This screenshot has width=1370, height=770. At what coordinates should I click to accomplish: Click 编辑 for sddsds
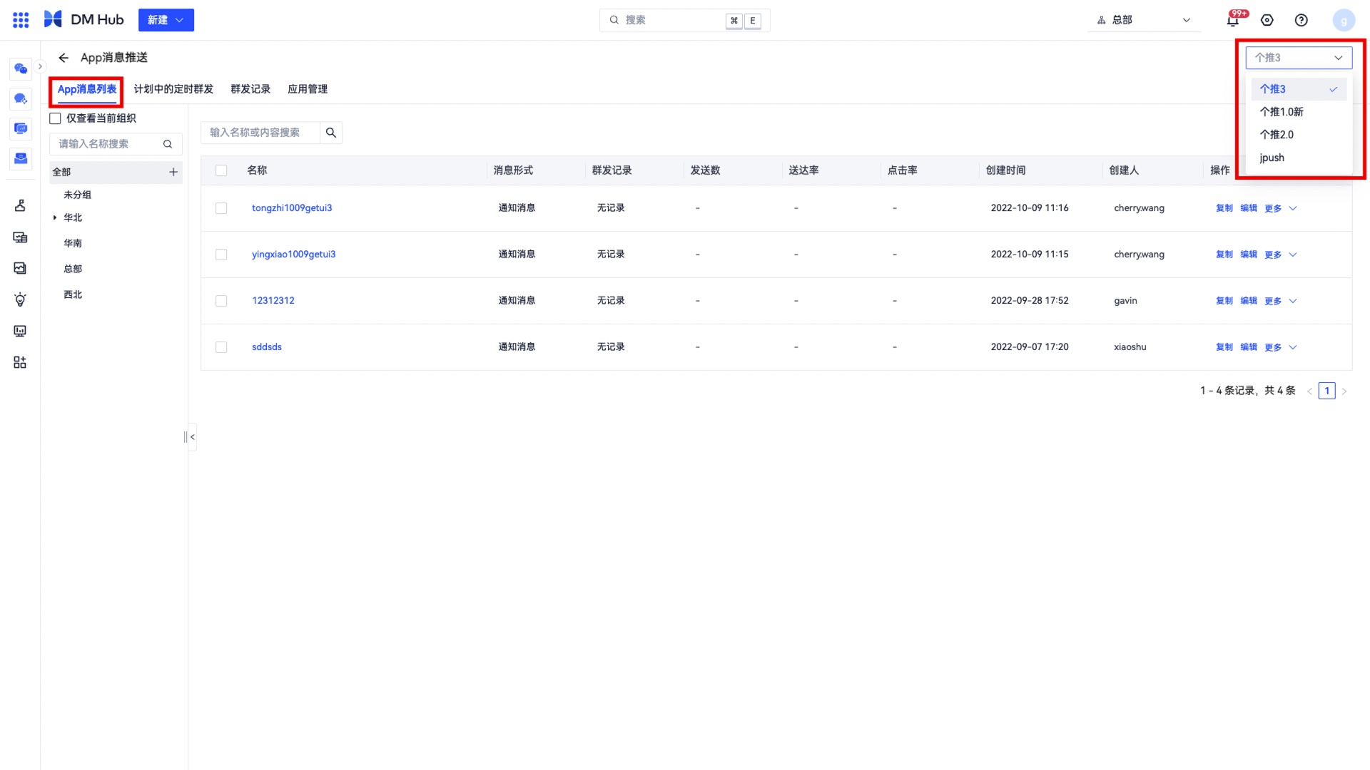1249,347
